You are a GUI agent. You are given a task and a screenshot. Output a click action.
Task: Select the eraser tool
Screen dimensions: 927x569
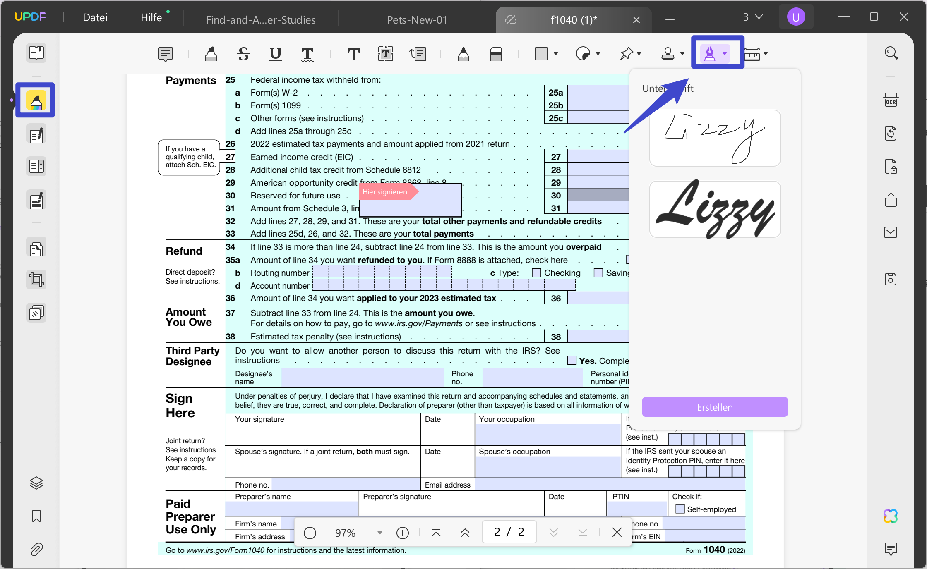click(x=496, y=54)
